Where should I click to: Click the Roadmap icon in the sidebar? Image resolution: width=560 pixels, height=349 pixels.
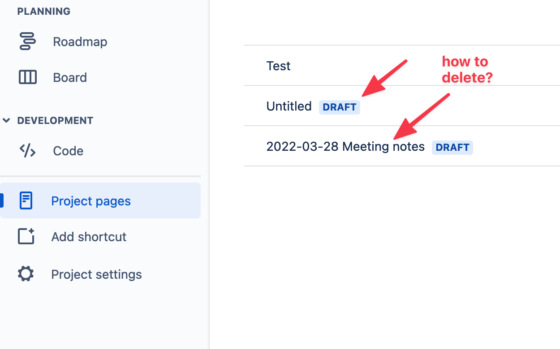[27, 42]
